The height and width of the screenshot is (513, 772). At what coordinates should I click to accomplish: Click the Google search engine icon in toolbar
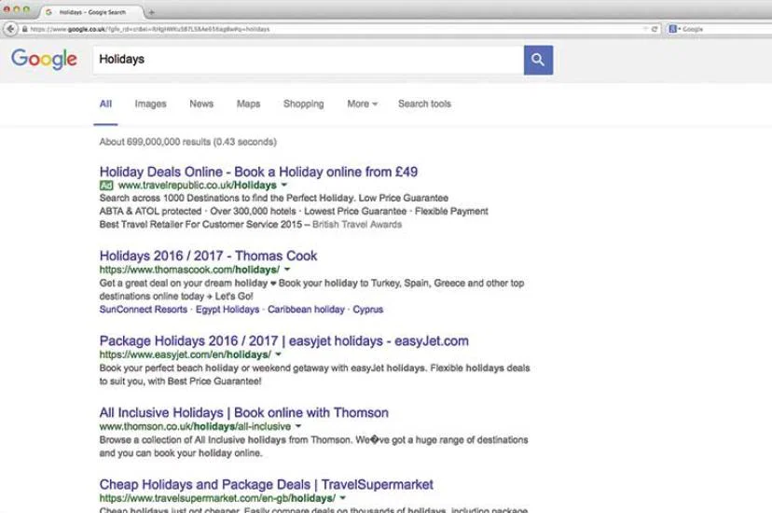tap(672, 29)
